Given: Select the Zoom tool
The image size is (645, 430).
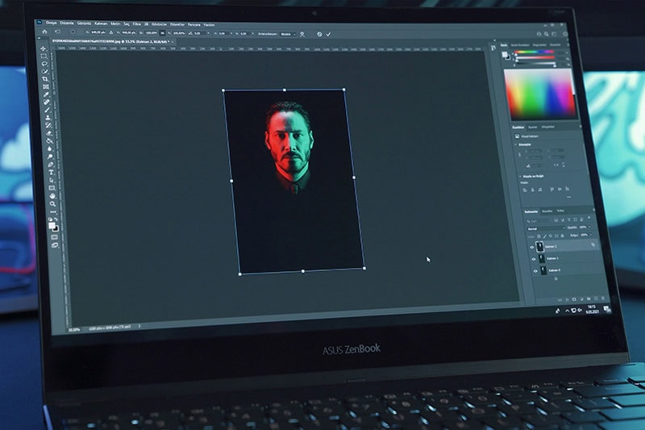Looking at the screenshot, I should click(x=52, y=204).
